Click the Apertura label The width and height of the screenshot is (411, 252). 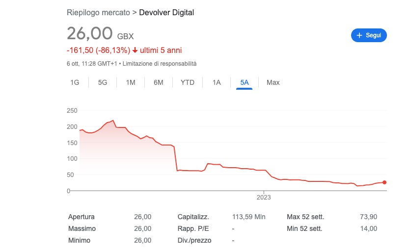81,217
